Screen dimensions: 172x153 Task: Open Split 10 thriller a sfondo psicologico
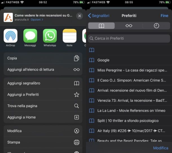pos(130,121)
